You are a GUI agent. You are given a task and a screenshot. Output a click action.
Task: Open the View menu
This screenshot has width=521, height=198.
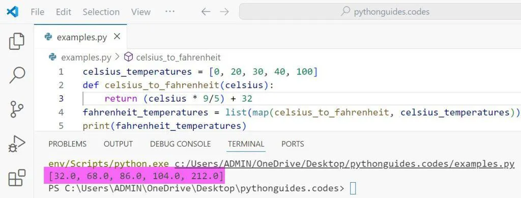coord(140,12)
